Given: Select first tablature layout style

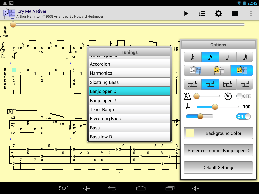Looking at the screenshot, I should click(x=192, y=84).
